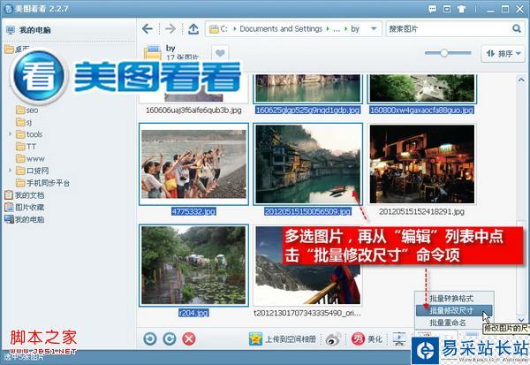Click the 我的电脑 computer icon in sidebar header
Image resolution: width=530 pixels, height=365 pixels.
(11, 30)
